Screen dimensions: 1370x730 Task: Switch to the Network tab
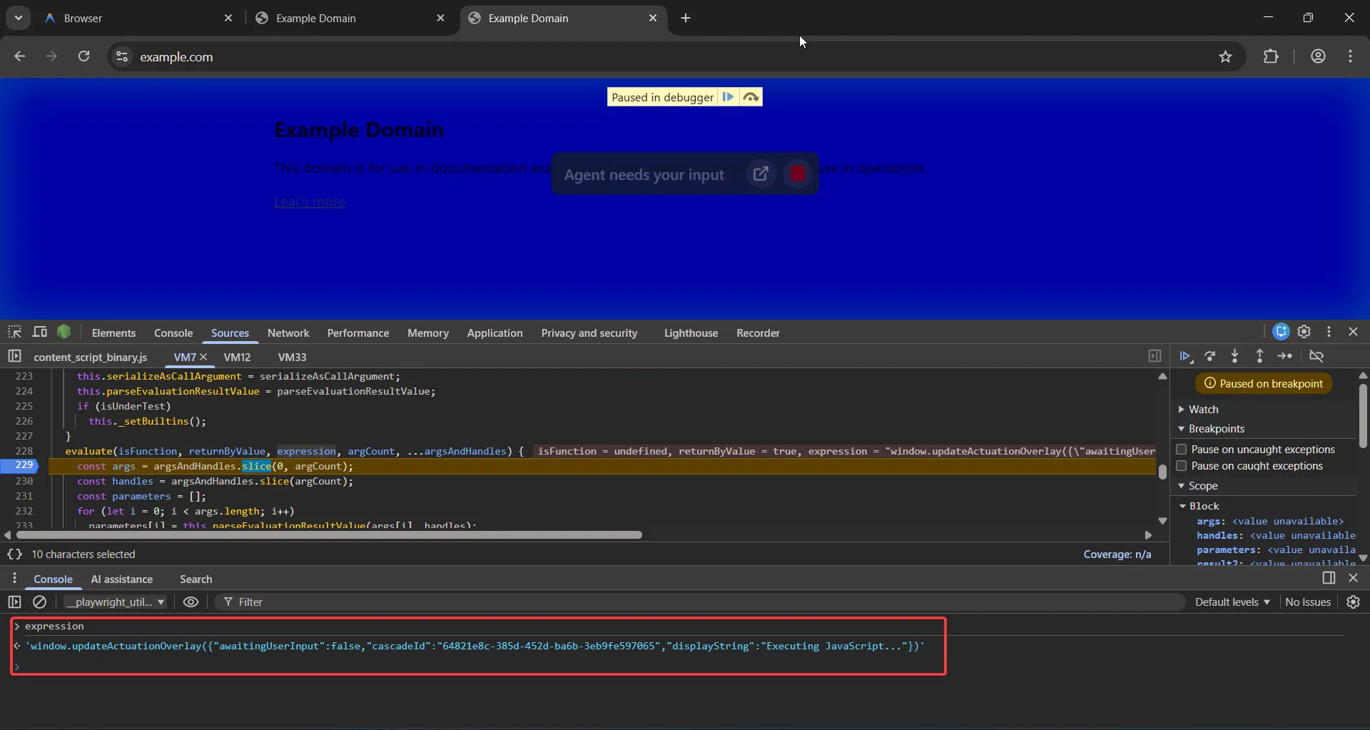pyautogui.click(x=288, y=333)
